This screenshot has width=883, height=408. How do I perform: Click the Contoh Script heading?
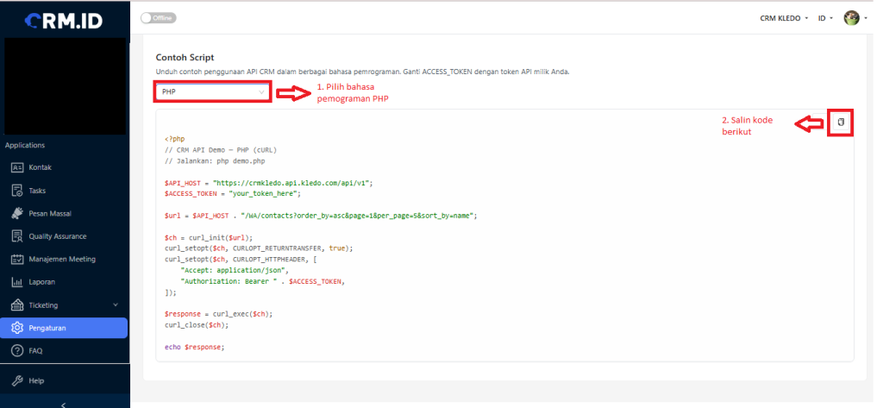click(x=185, y=58)
